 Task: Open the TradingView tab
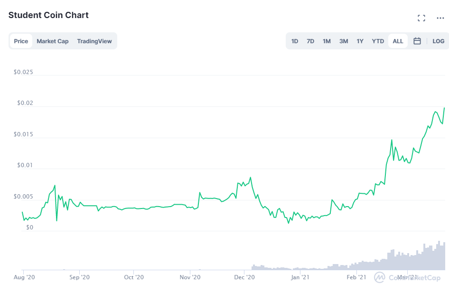pos(94,41)
